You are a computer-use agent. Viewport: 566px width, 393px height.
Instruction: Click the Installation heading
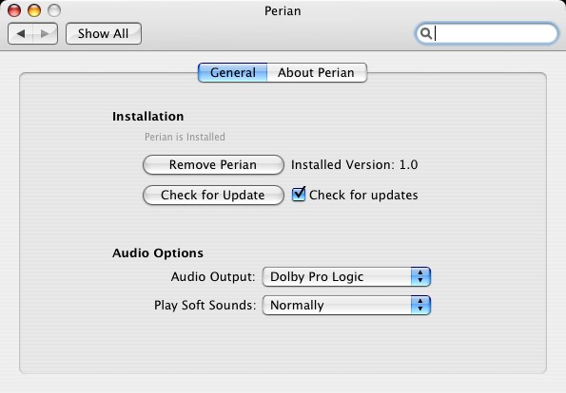tap(148, 117)
